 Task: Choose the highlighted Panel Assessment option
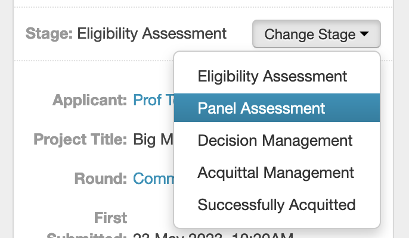[262, 108]
